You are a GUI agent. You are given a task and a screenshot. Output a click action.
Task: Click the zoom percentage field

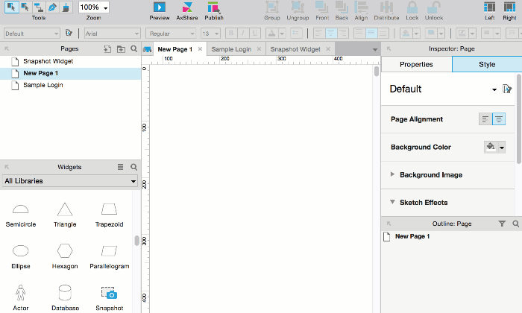(x=89, y=7)
